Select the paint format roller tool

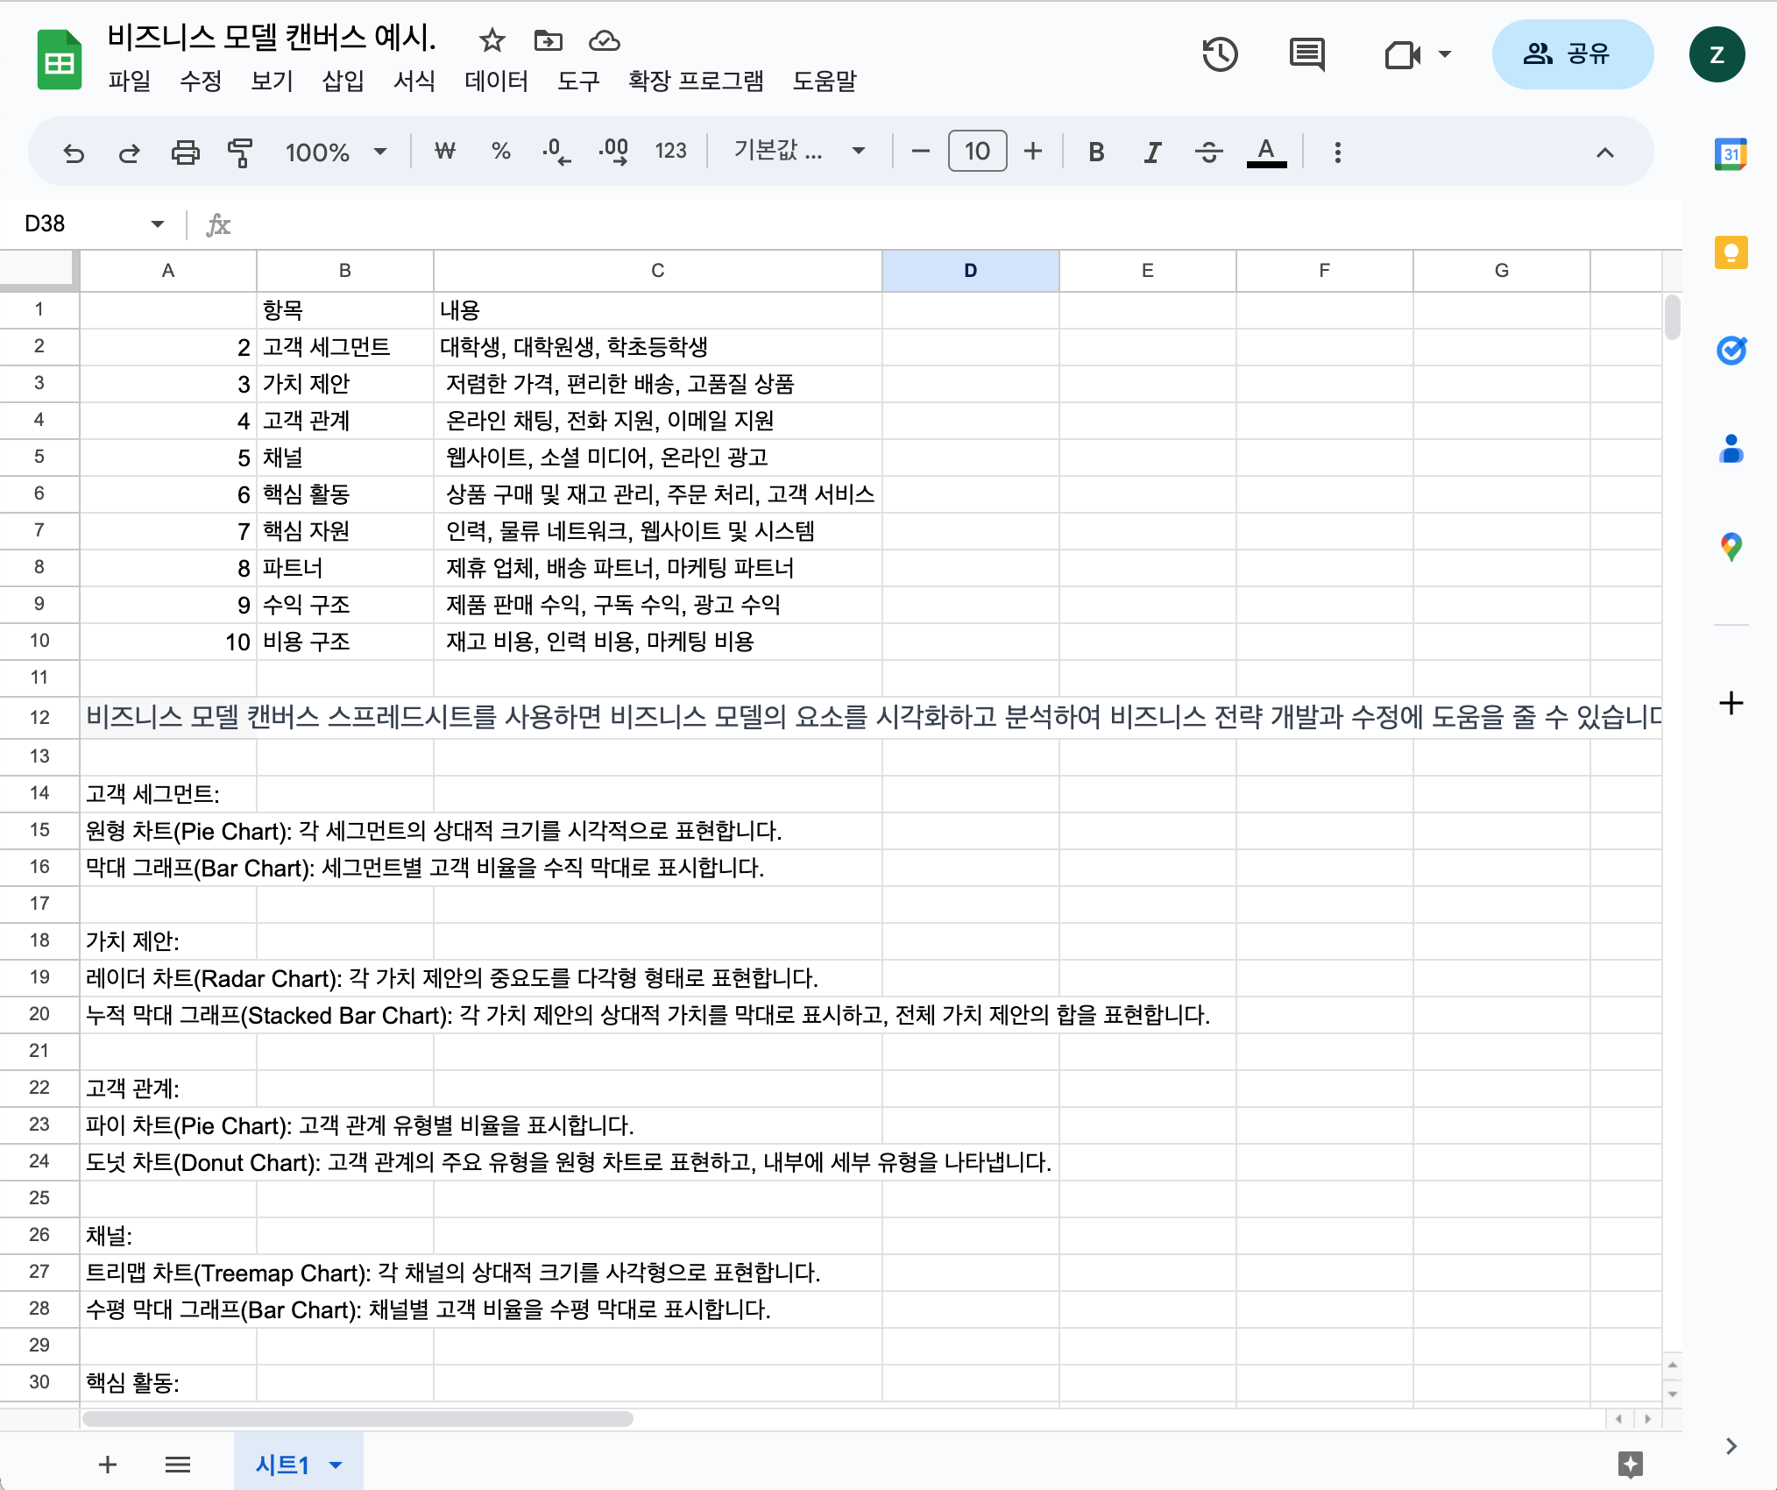point(239,153)
